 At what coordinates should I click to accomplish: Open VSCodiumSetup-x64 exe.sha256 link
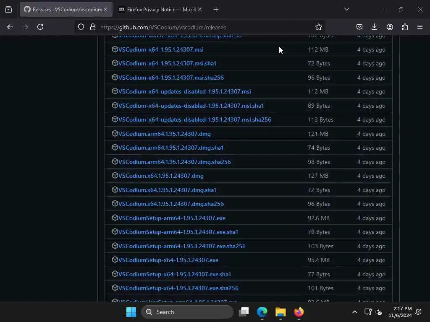pos(178,288)
